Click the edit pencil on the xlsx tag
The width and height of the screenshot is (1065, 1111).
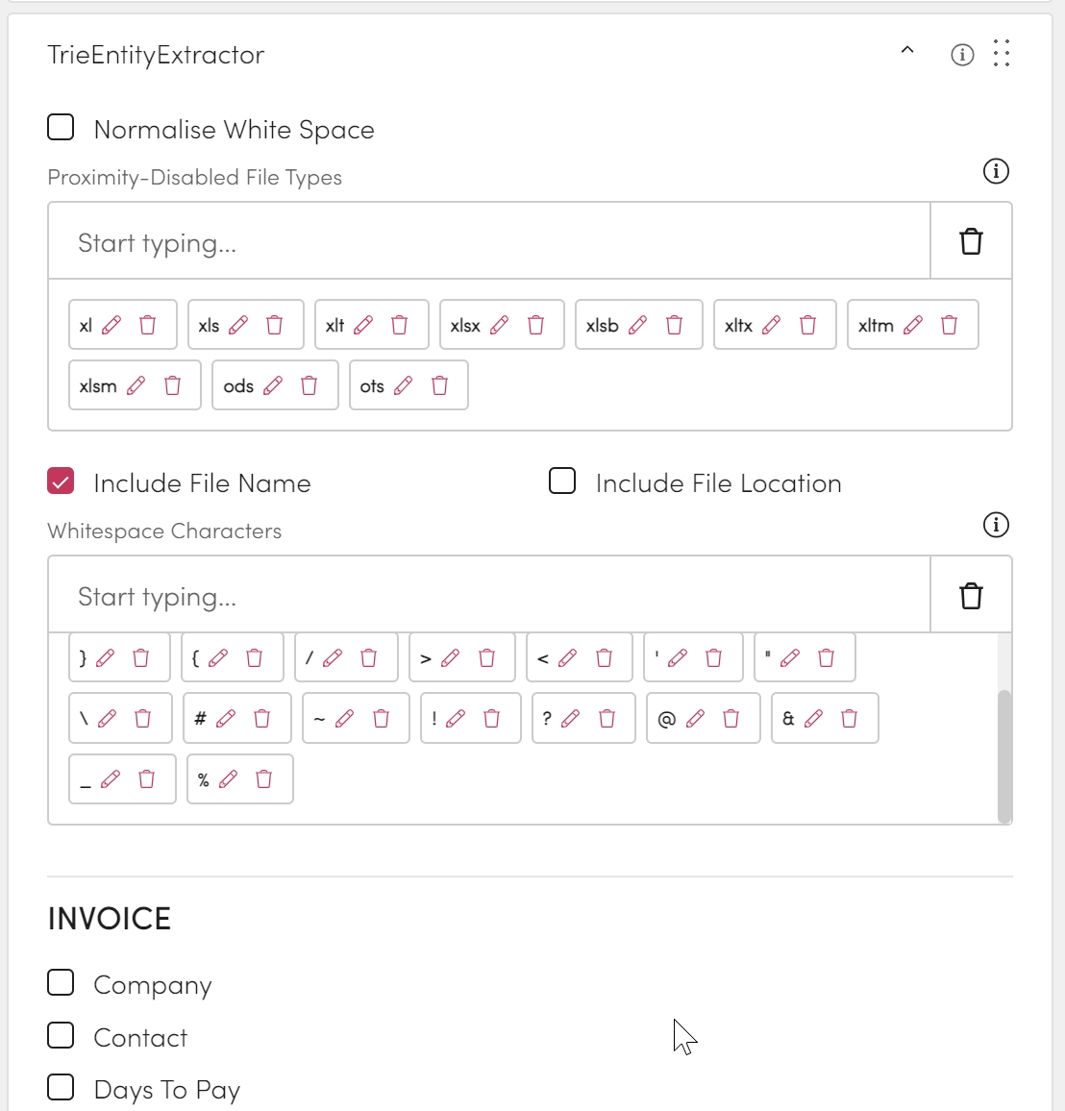tap(500, 325)
